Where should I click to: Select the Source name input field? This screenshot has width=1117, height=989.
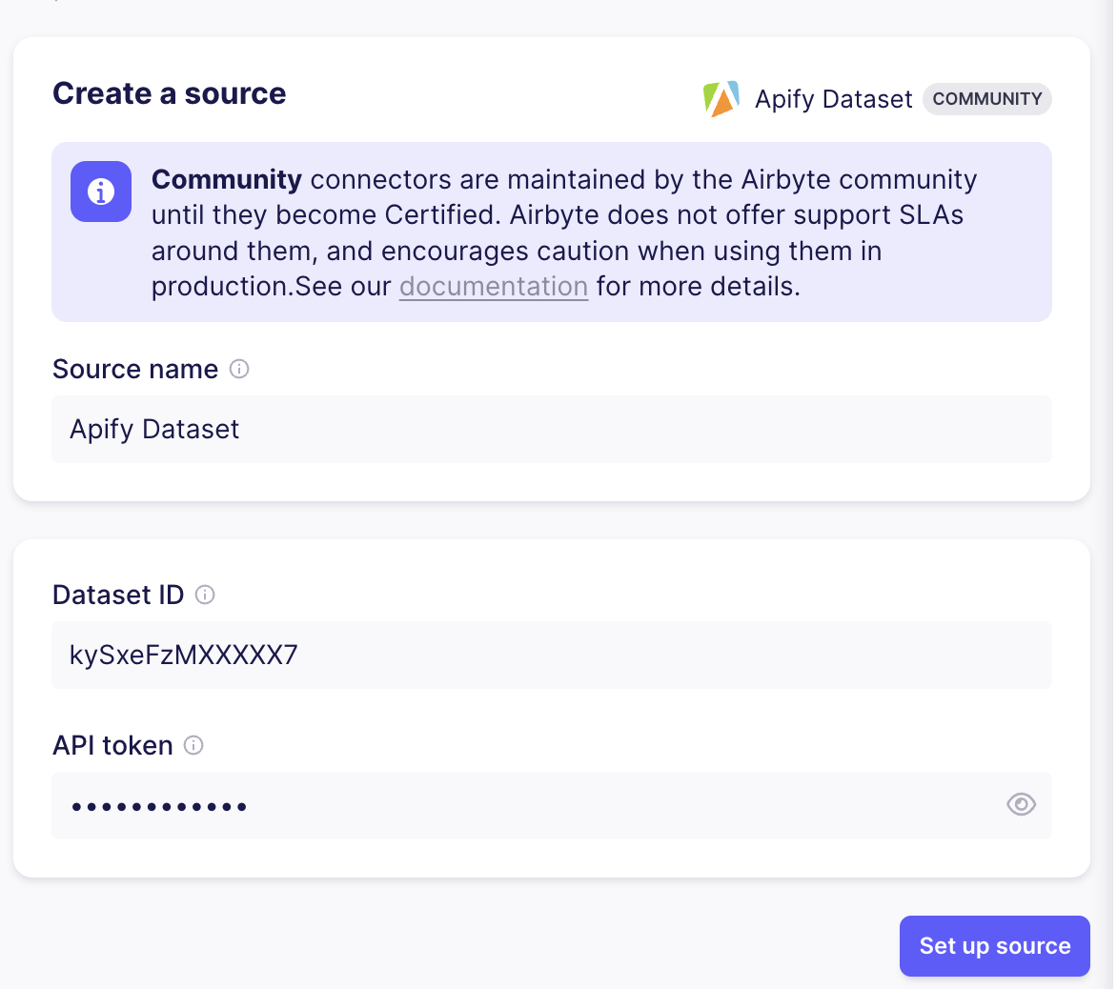[x=552, y=429]
